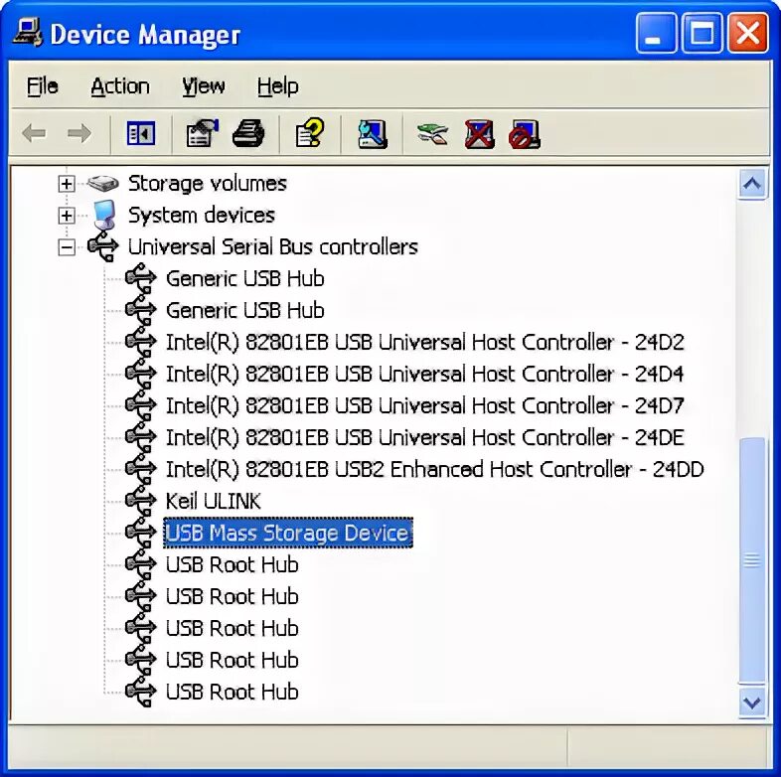Select the Storage volumes label
Viewport: 781px width, 777px height.
208,184
